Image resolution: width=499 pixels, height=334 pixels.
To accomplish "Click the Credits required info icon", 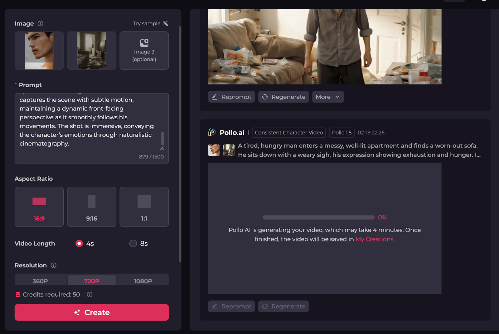I will (x=90, y=294).
